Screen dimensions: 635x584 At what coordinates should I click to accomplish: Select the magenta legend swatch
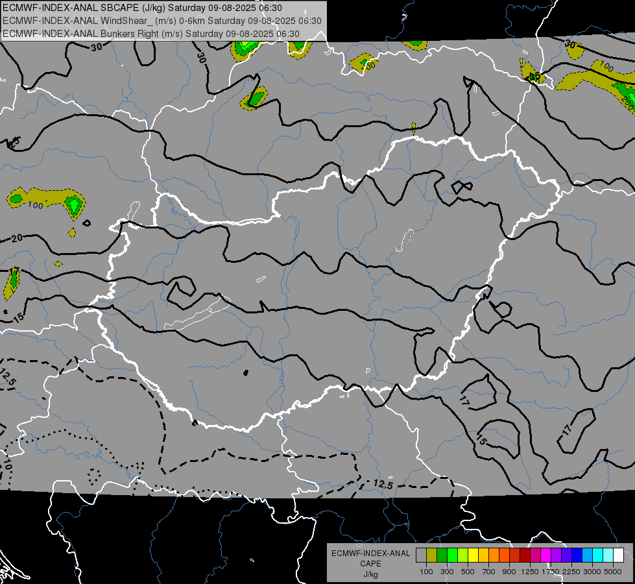click(x=546, y=555)
